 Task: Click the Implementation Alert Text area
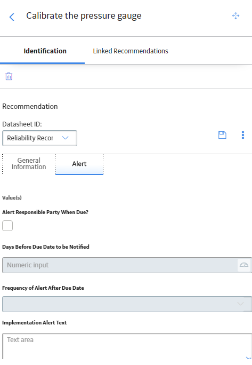click(127, 346)
